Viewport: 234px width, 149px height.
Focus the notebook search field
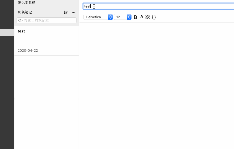(47, 20)
